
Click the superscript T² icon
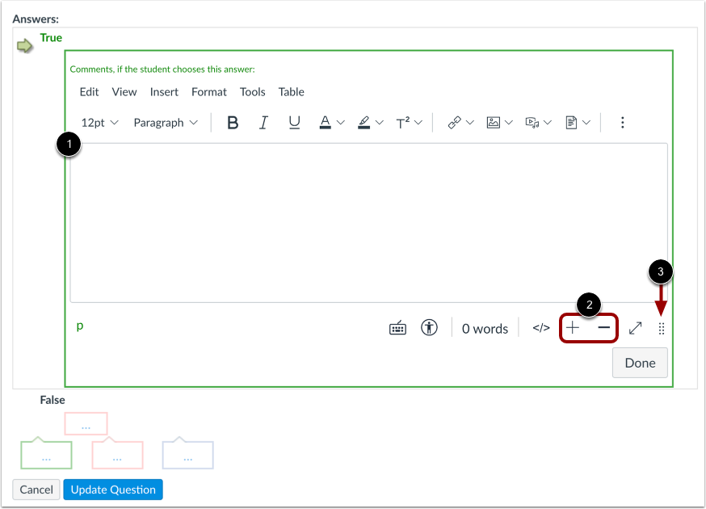pos(403,123)
